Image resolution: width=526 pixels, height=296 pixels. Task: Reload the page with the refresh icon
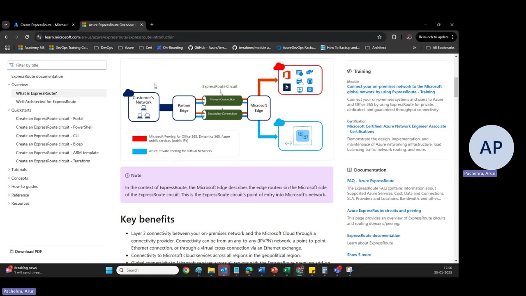27,37
